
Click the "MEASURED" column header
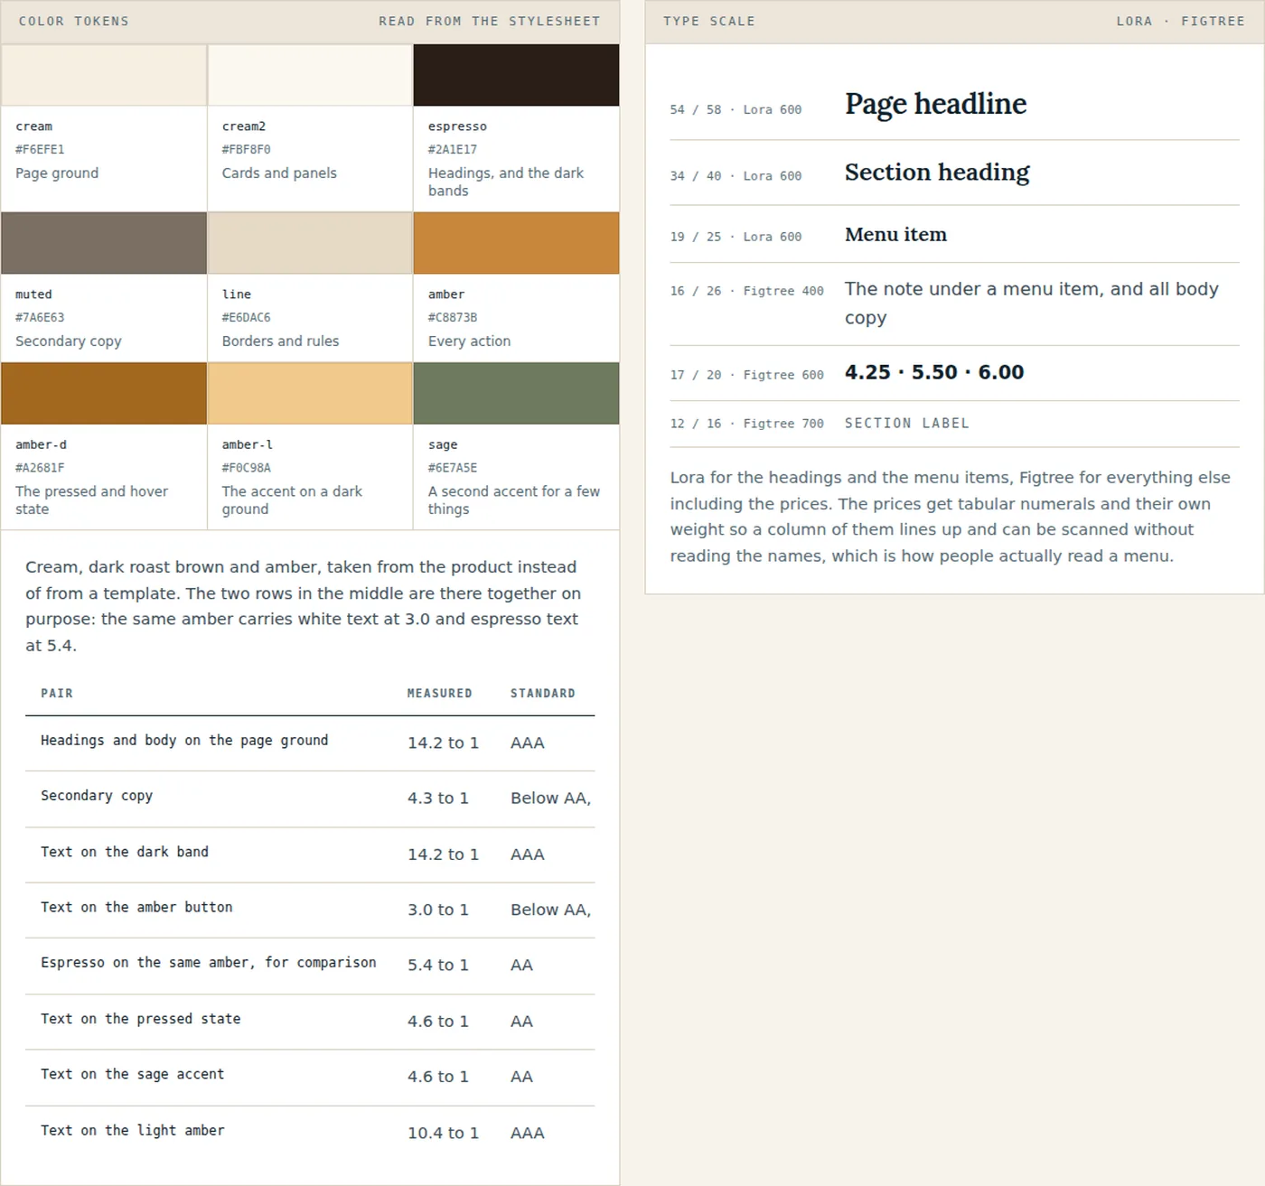click(x=440, y=694)
